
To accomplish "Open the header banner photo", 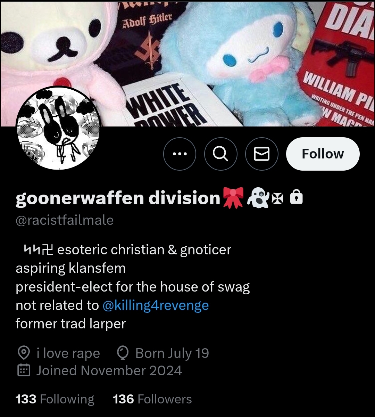I will point(187,63).
